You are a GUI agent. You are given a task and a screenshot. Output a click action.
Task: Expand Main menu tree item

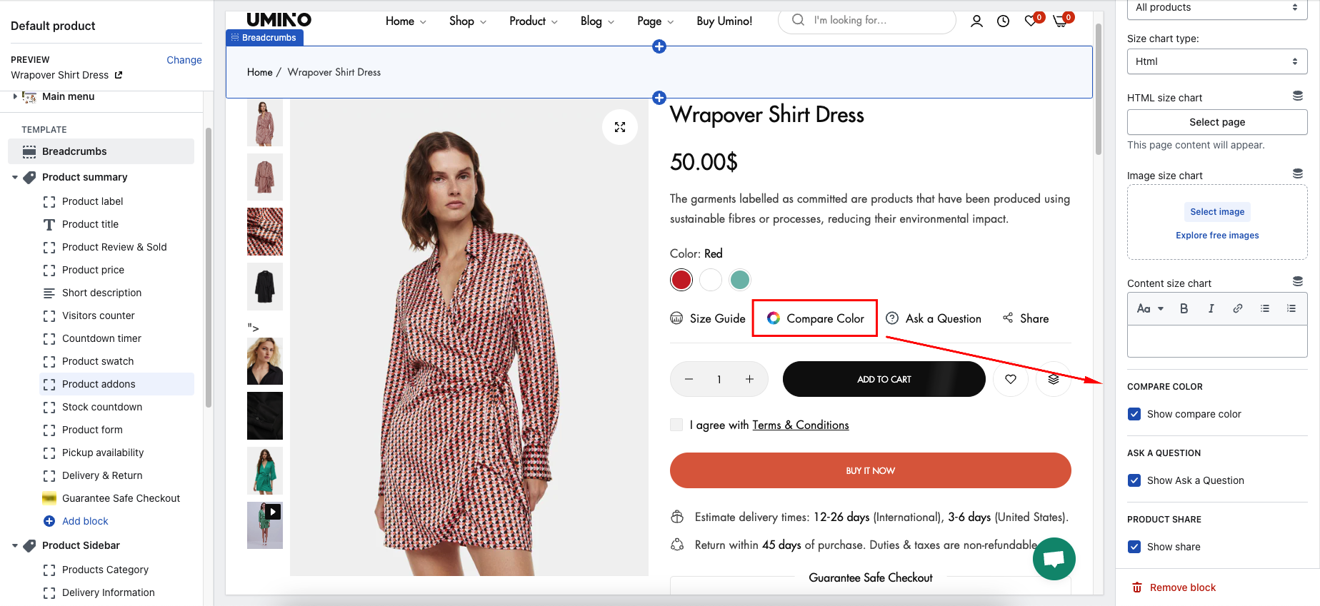[15, 96]
